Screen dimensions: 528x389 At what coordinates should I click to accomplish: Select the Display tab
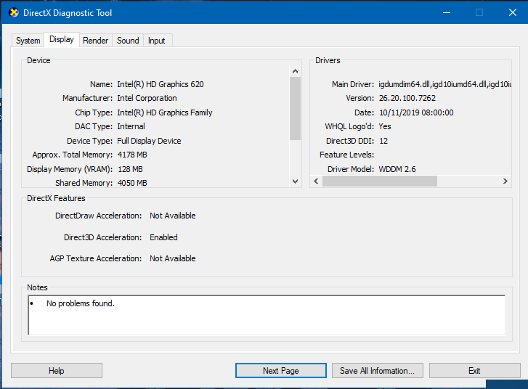62,39
